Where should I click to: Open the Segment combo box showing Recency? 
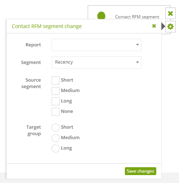96,63
